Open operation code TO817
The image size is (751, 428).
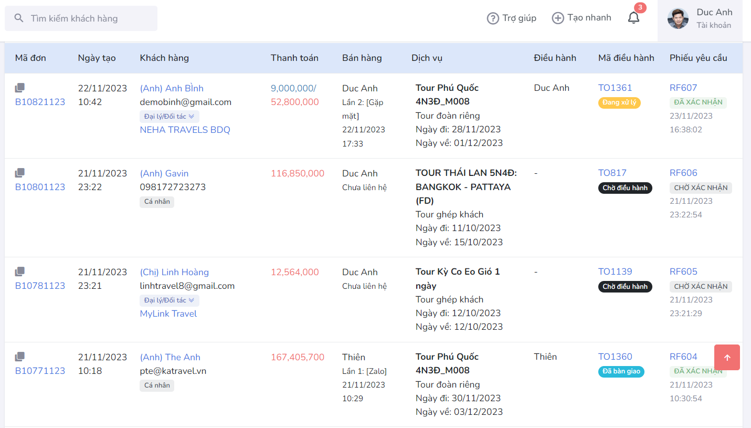[x=612, y=173]
